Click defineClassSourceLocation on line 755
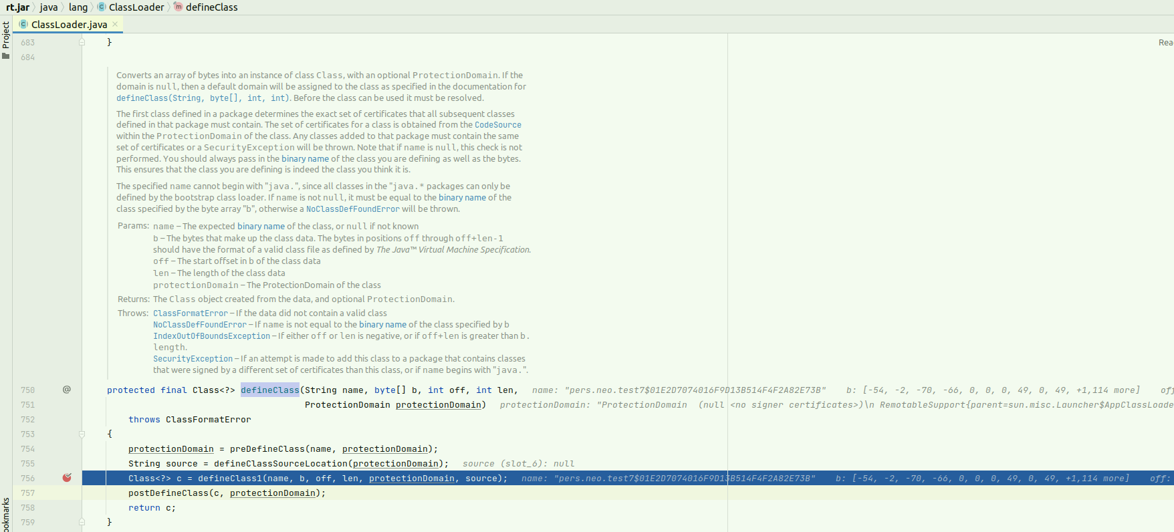1174x532 pixels. pyautogui.click(x=281, y=464)
